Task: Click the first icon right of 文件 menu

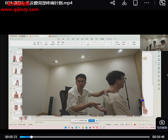Action: coord(16,39)
